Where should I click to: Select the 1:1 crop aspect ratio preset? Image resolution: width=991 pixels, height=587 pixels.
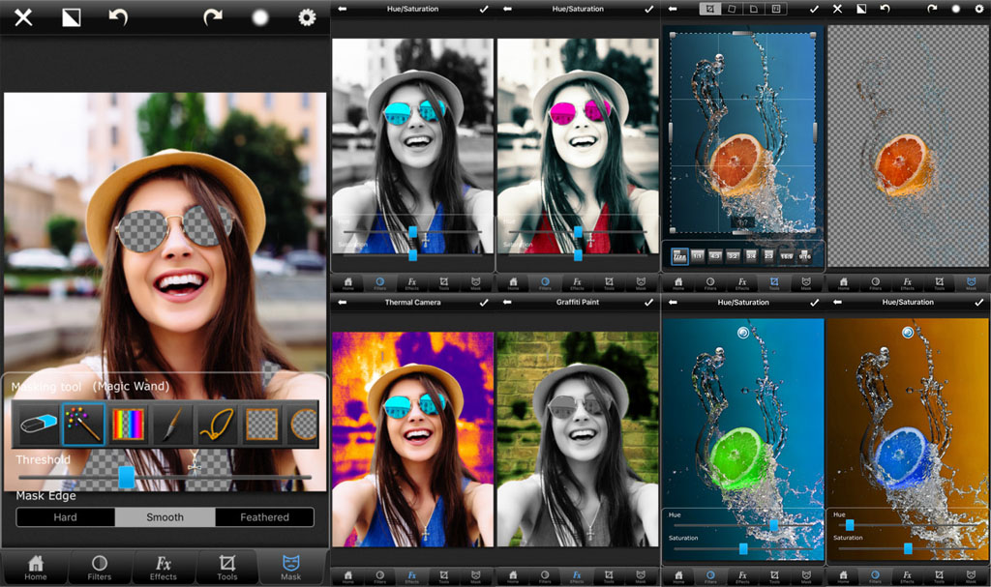pos(699,255)
